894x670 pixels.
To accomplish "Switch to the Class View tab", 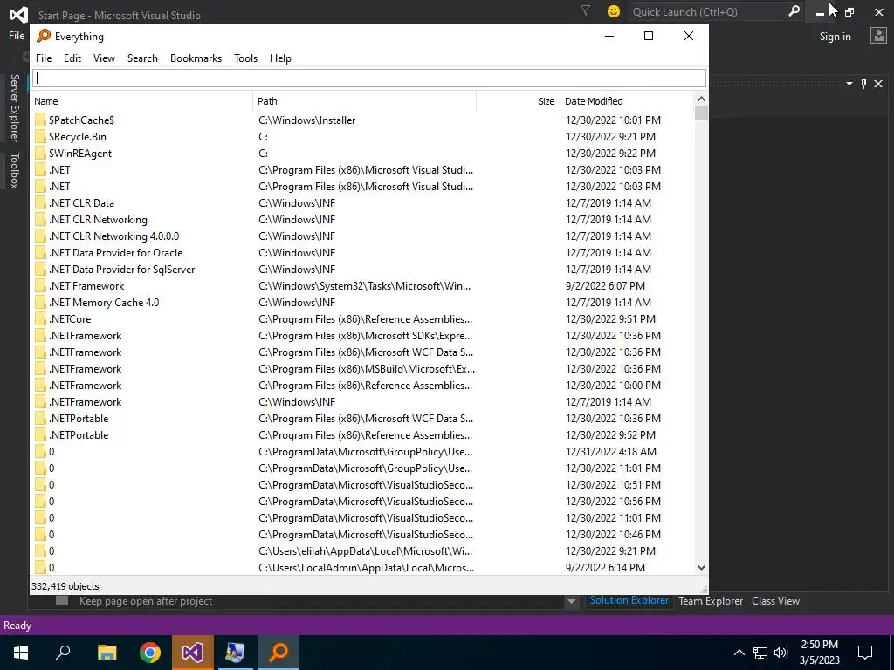I will 775,601.
